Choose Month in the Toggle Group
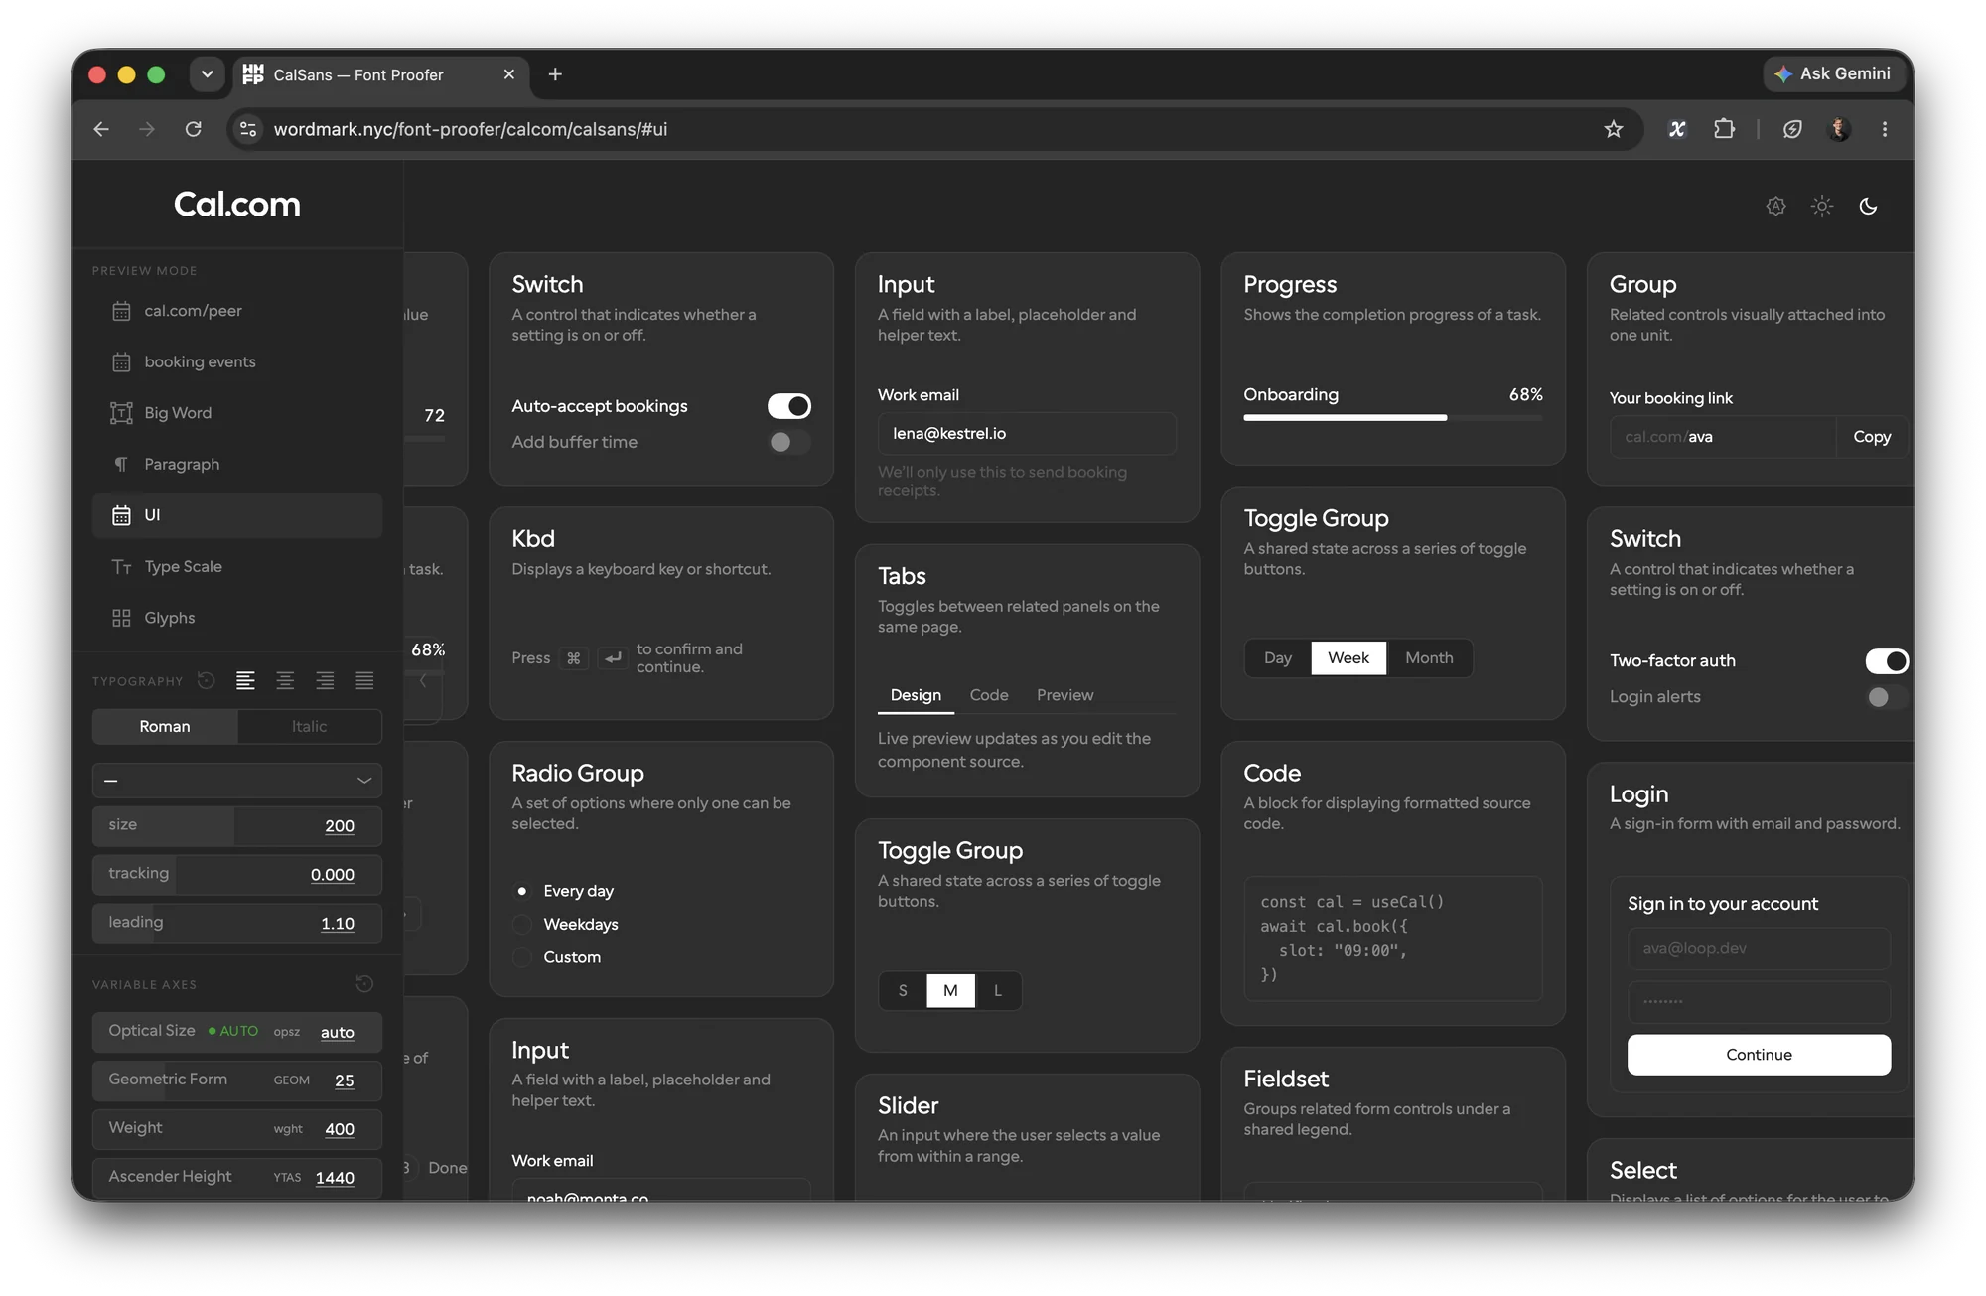1986x1296 pixels. tap(1429, 658)
